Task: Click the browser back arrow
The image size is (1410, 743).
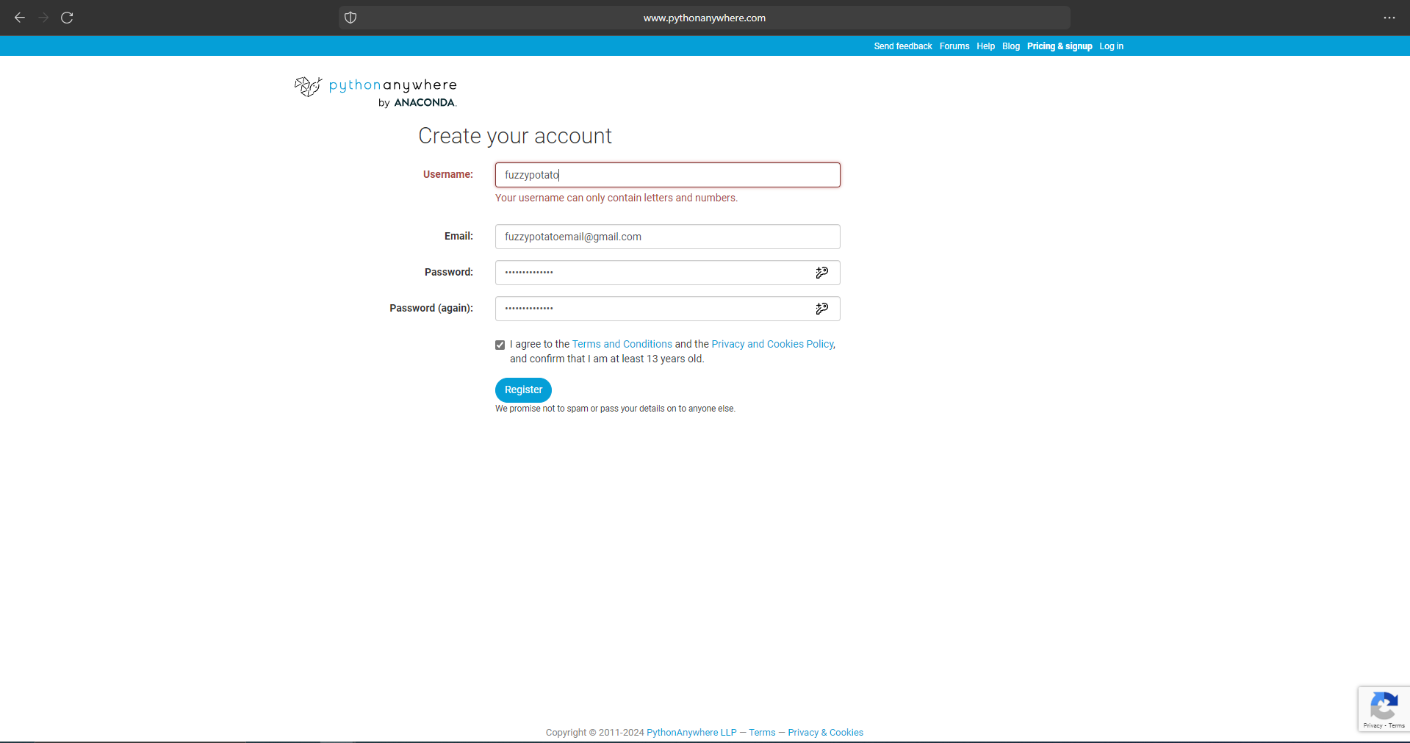Action: 19,18
